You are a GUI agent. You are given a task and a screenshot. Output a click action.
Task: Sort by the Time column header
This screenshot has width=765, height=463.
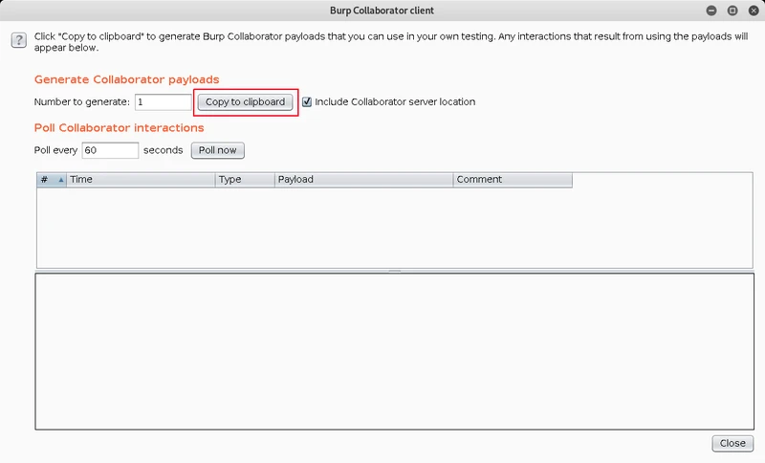click(141, 180)
